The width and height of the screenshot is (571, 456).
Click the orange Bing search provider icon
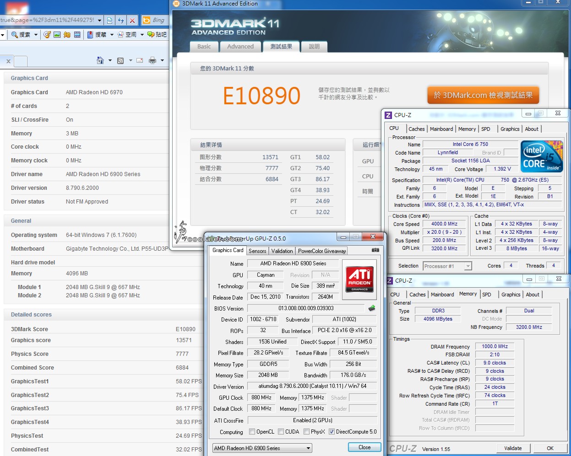pos(147,20)
